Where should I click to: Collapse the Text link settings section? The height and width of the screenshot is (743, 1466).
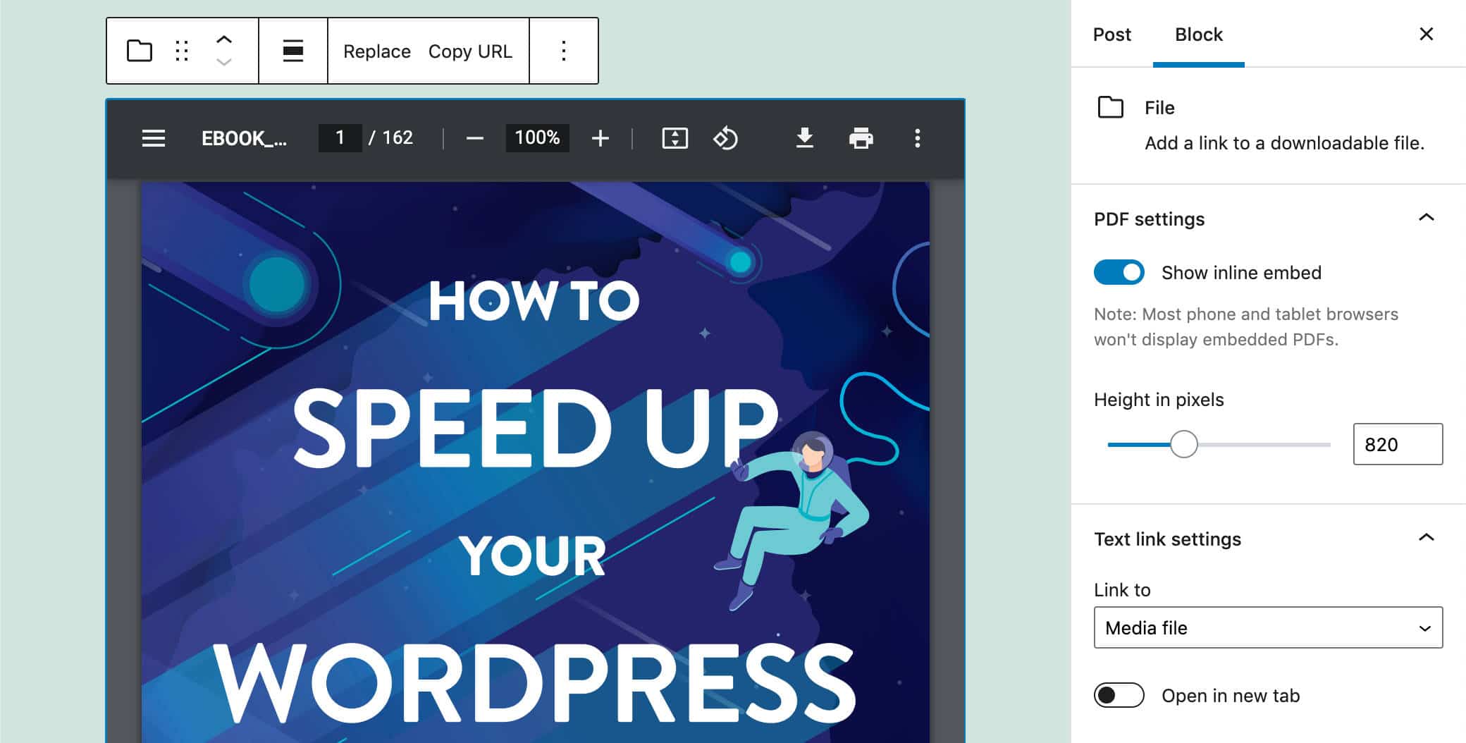(x=1425, y=538)
